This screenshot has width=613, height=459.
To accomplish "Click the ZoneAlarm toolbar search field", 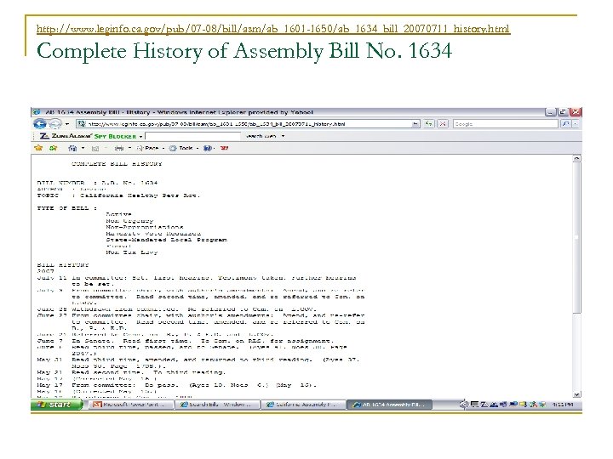I will click(x=192, y=136).
